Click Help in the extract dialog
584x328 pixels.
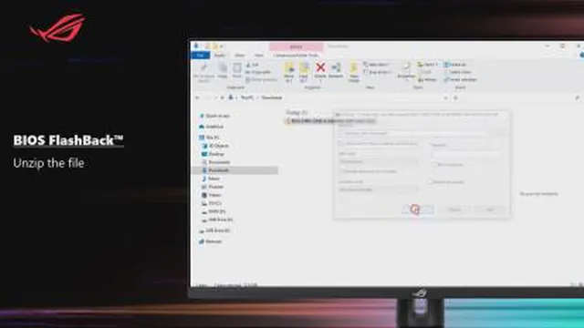click(x=490, y=210)
